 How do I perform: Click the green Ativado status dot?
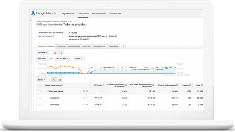[70, 33]
